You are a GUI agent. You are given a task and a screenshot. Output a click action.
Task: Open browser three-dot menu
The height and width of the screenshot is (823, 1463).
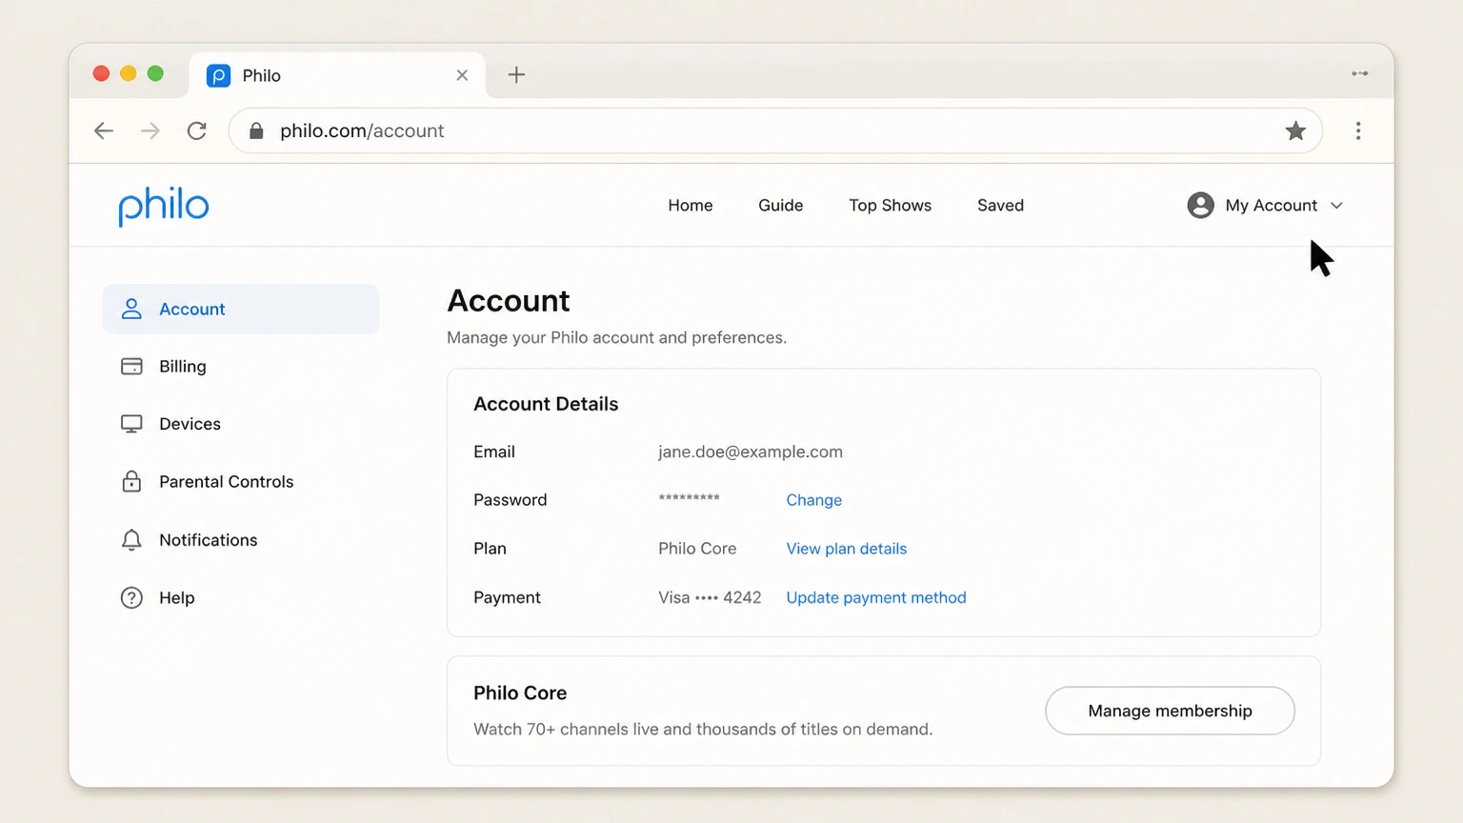pos(1358,130)
